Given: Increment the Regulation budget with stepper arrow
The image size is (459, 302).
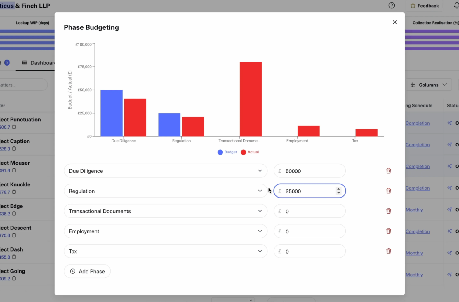Looking at the screenshot, I should point(338,189).
